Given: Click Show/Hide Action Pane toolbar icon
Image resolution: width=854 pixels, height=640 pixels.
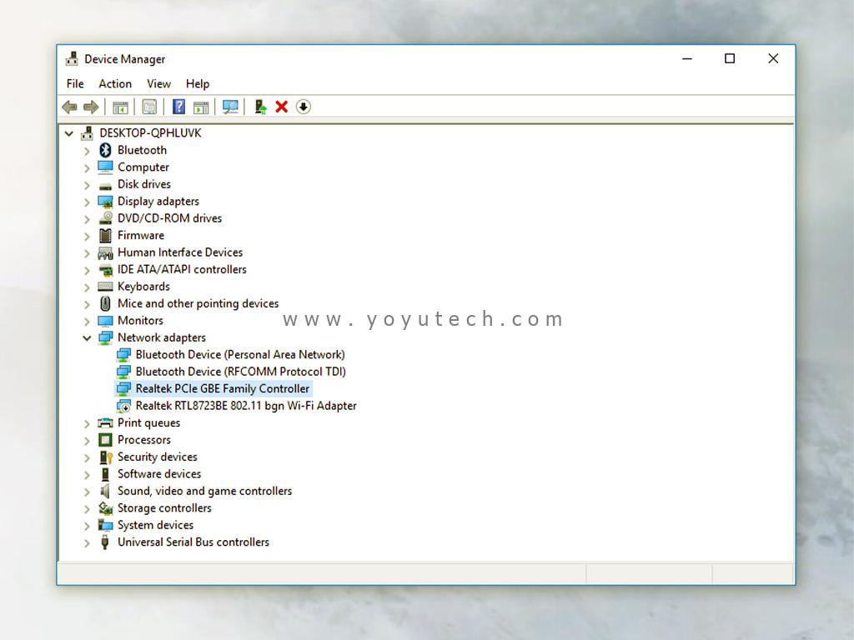Looking at the screenshot, I should click(201, 107).
